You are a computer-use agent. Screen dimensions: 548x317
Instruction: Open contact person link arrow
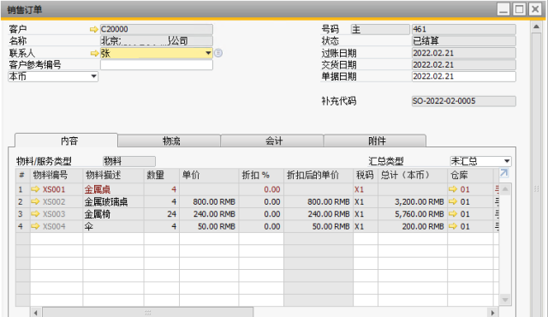94,53
